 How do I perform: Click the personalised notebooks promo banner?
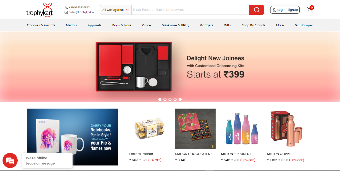point(73,137)
